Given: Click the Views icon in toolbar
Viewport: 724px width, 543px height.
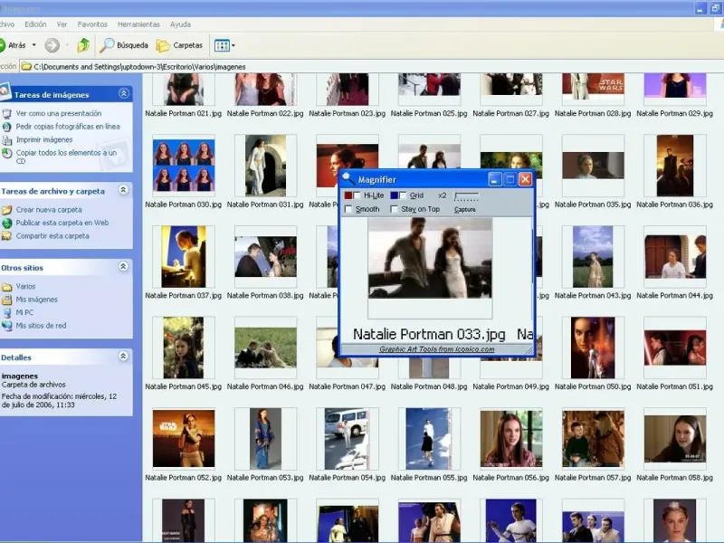Looking at the screenshot, I should coord(221,45).
